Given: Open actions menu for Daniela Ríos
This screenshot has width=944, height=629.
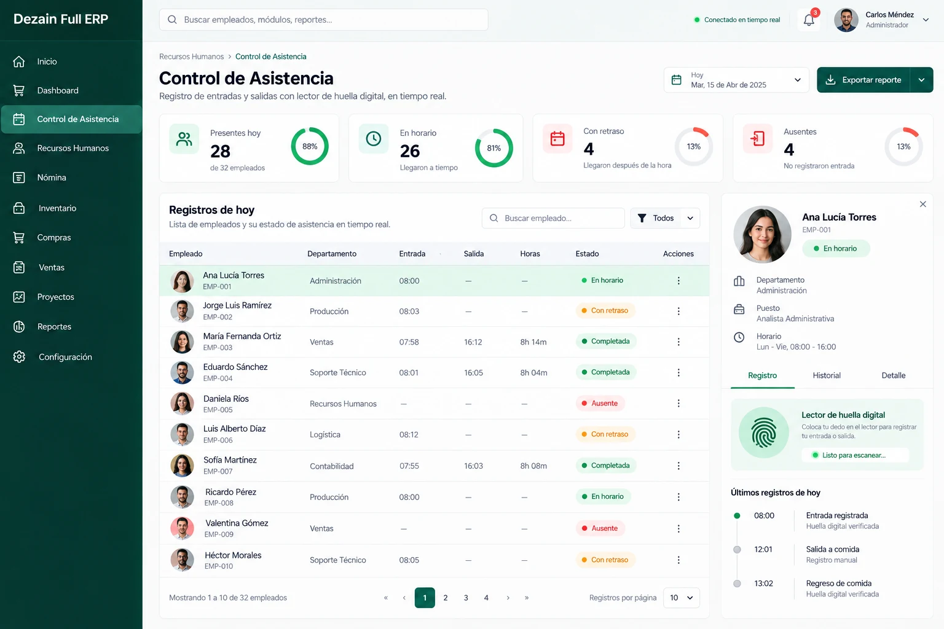Looking at the screenshot, I should 678,404.
